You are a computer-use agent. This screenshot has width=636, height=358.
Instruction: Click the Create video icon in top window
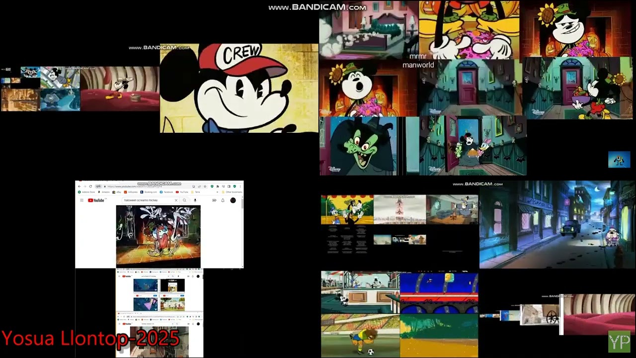(x=214, y=200)
